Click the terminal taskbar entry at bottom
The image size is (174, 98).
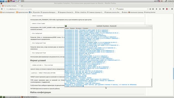pos(11,97)
